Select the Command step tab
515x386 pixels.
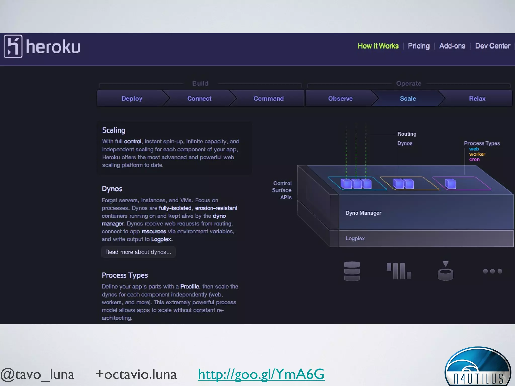(269, 98)
